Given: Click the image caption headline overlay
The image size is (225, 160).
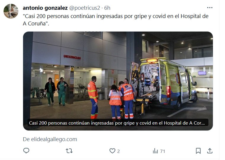Looking at the screenshot, I should [x=117, y=123].
